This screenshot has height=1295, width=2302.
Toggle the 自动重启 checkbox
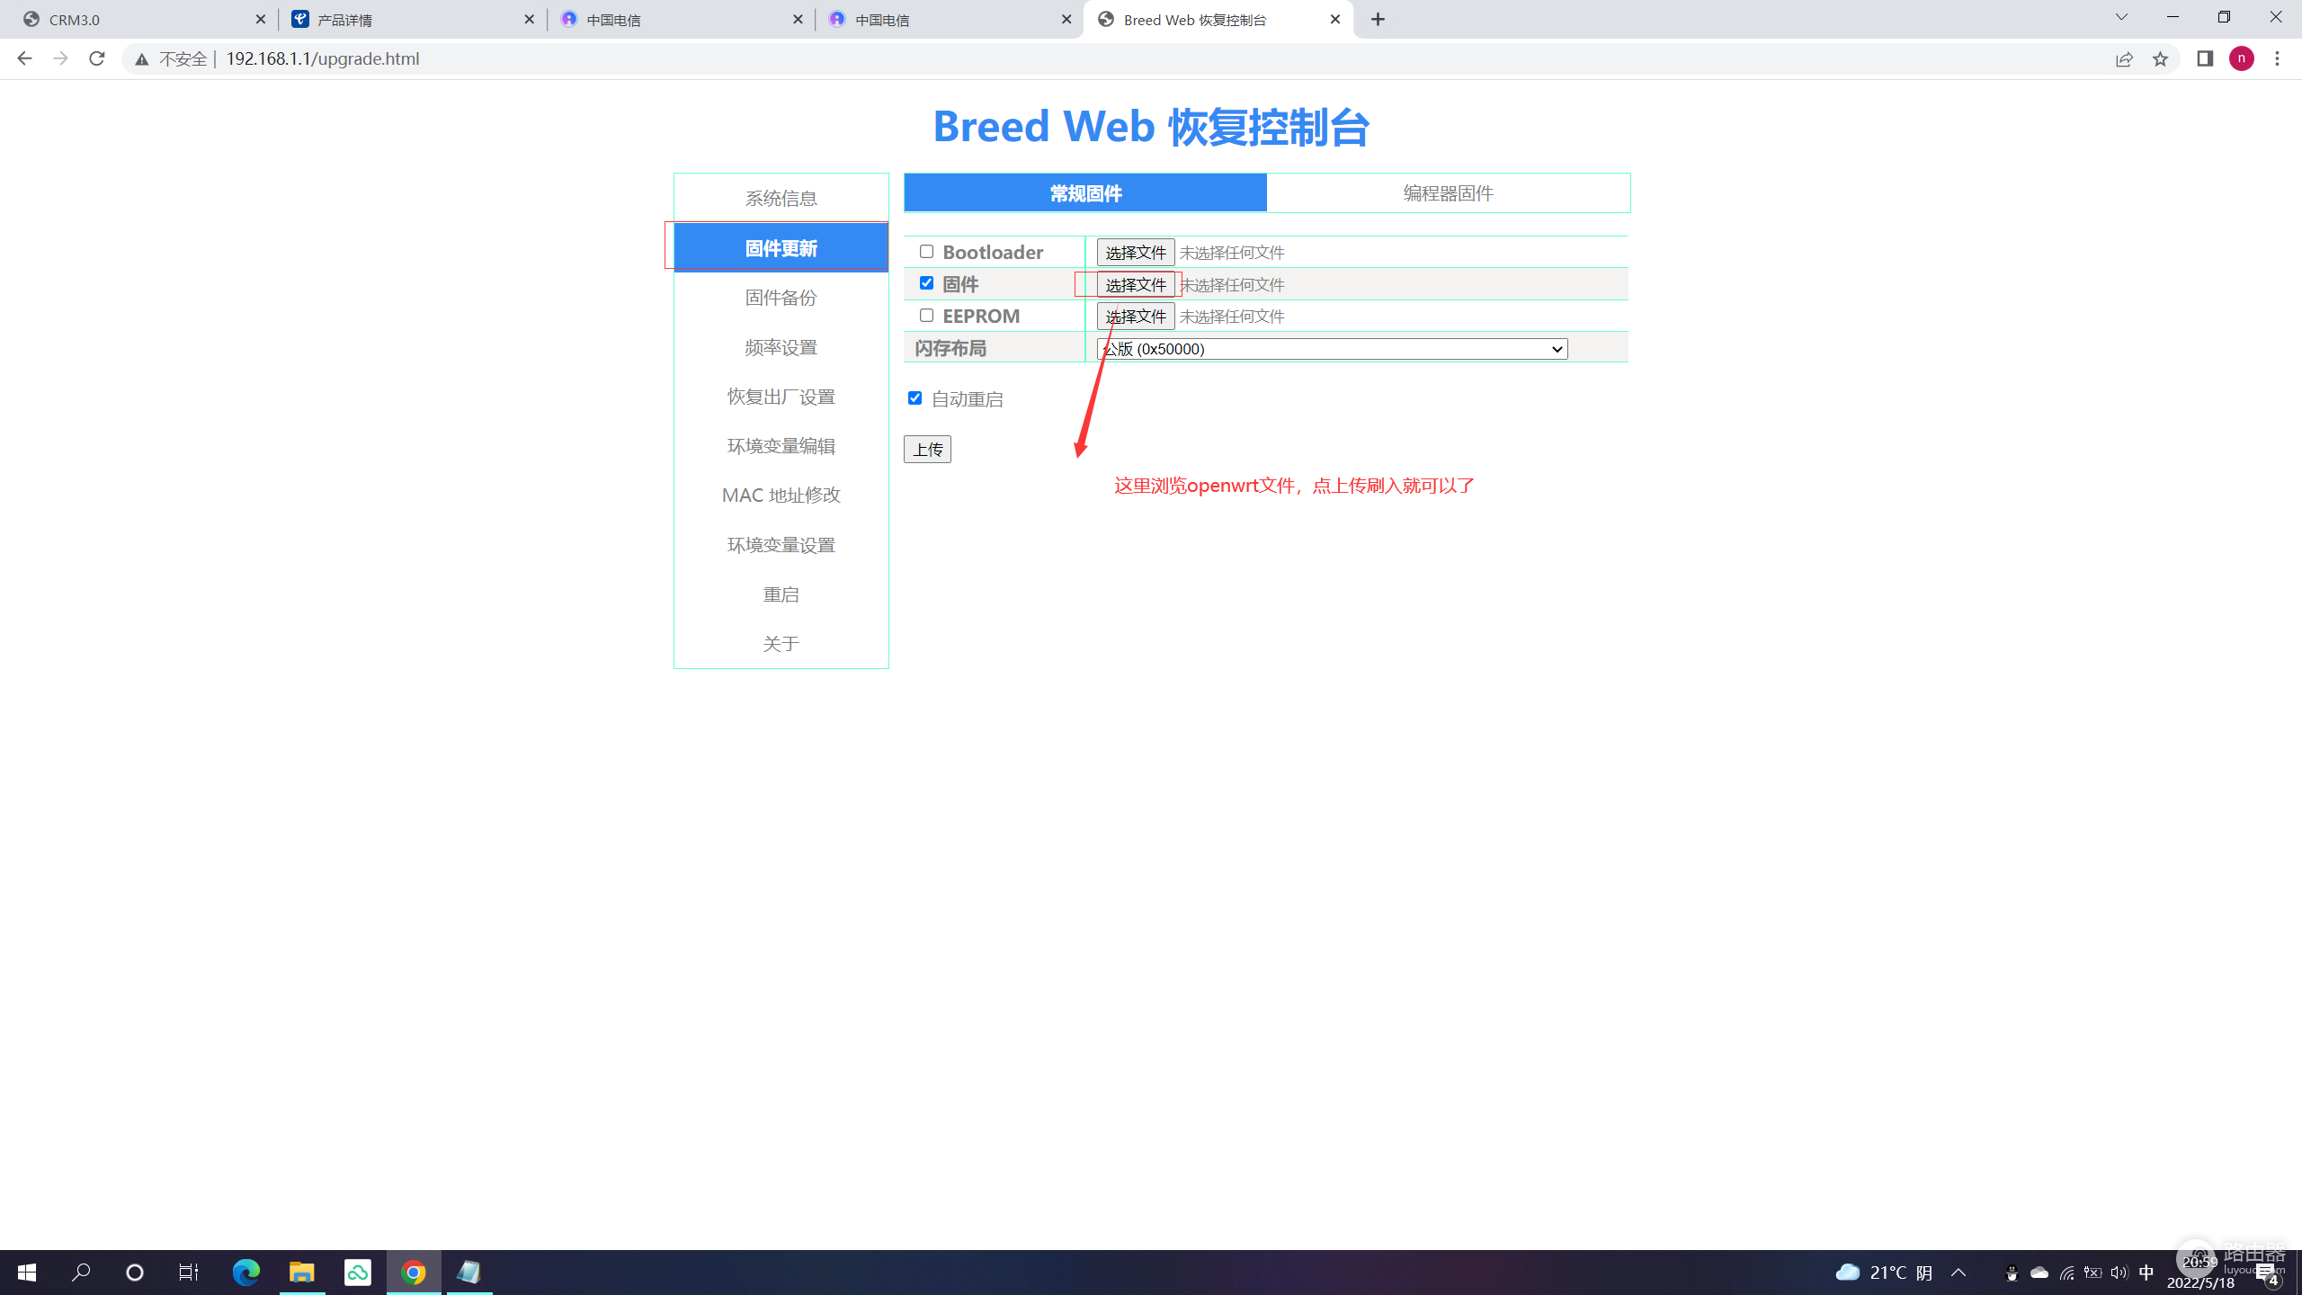click(915, 397)
